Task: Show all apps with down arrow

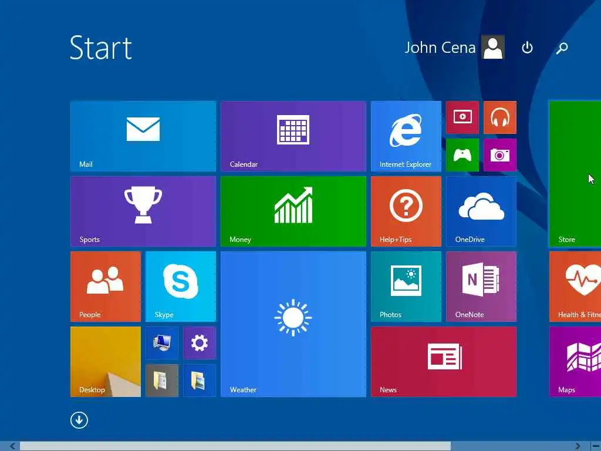Action: click(79, 420)
